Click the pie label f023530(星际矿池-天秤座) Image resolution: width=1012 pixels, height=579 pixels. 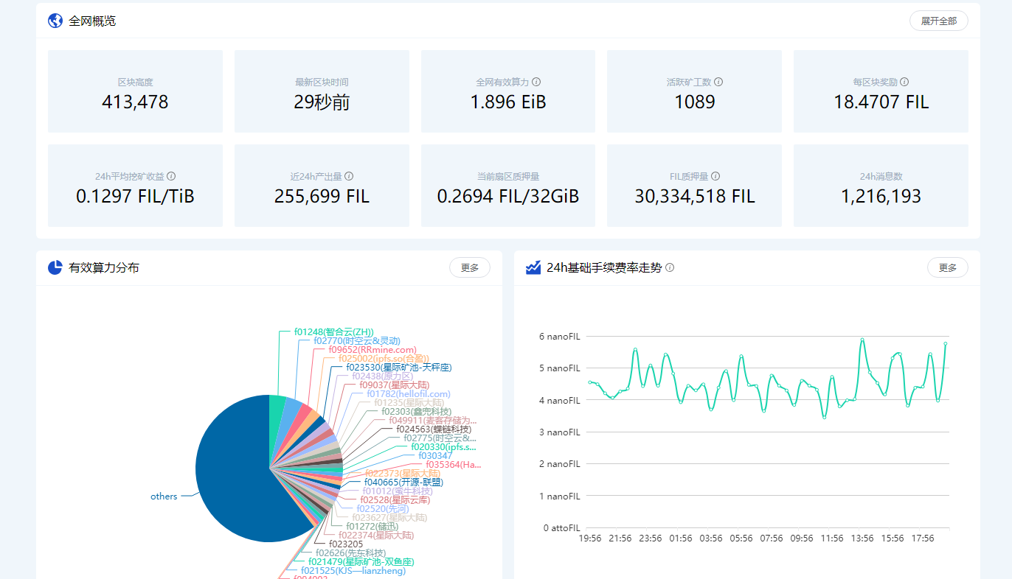pyautogui.click(x=399, y=367)
